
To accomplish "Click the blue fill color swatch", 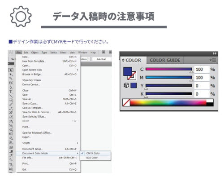I will click(127, 71).
